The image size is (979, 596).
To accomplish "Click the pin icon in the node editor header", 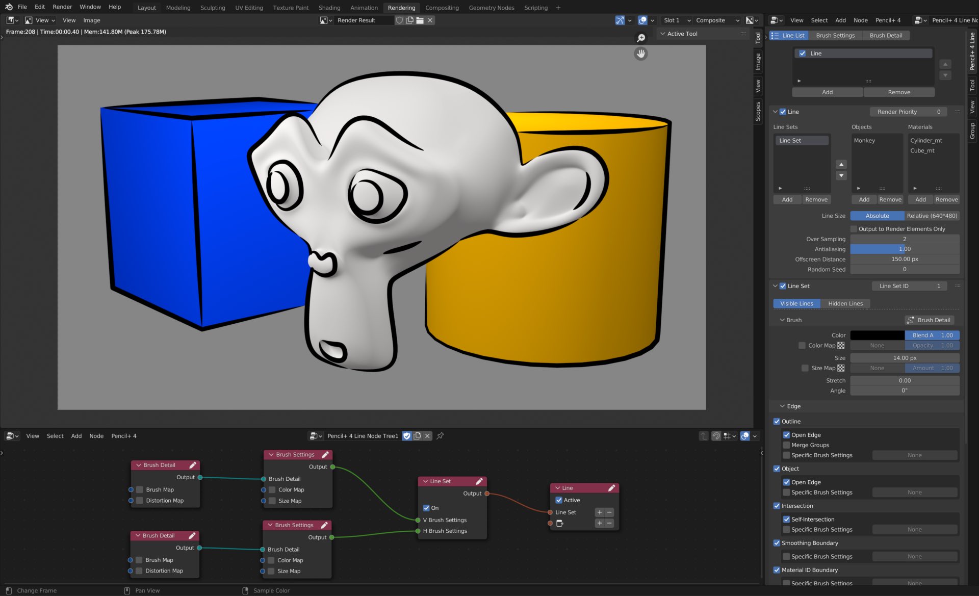I will pos(440,436).
